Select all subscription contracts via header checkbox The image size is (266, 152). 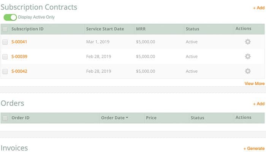[5, 29]
